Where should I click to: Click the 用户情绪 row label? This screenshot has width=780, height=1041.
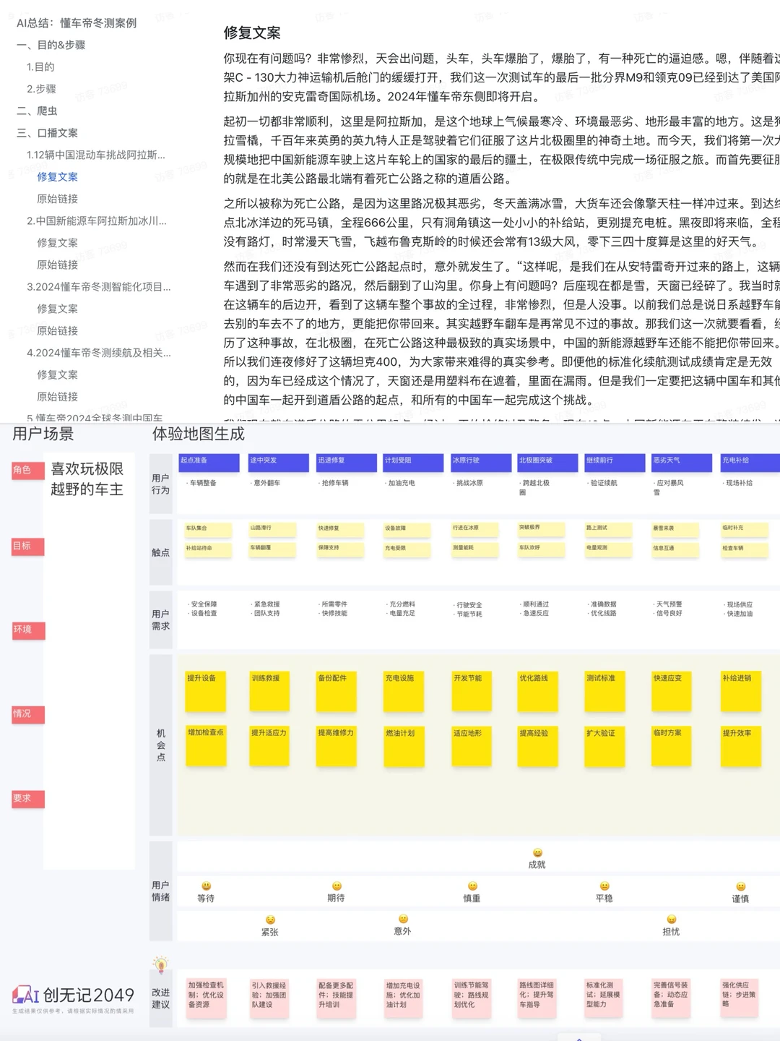(160, 891)
